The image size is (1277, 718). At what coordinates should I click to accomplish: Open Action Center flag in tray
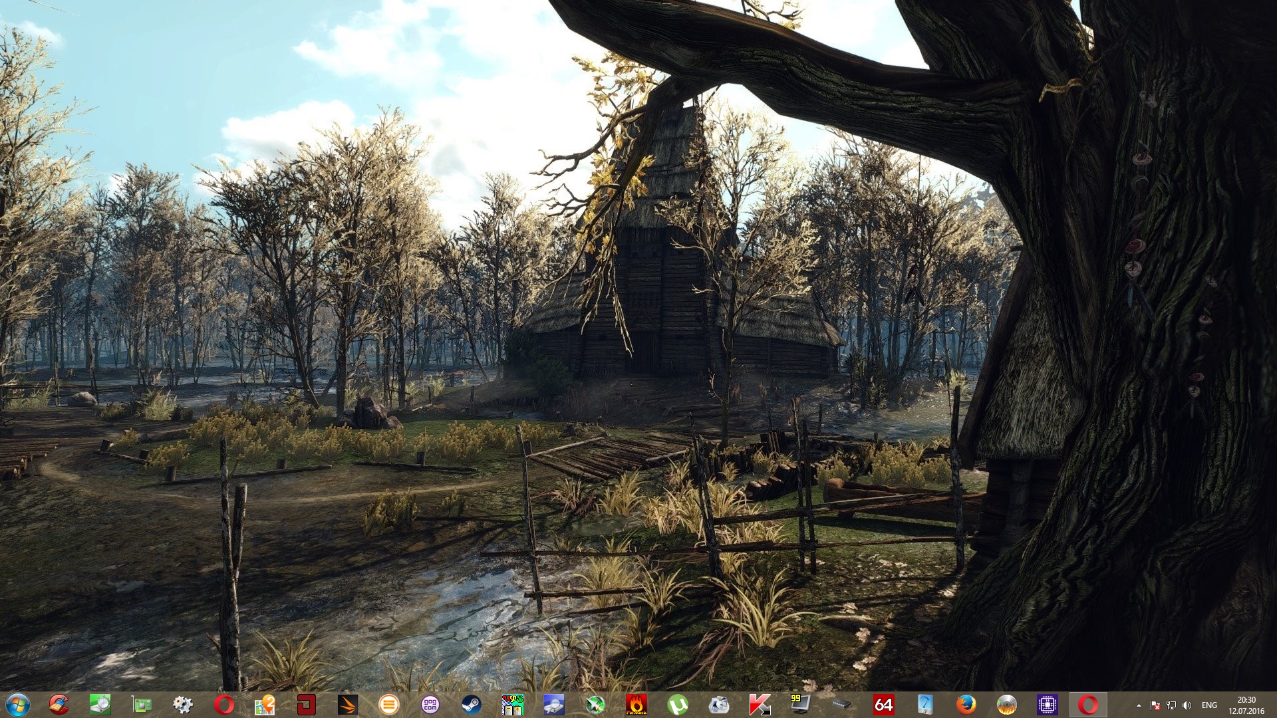1155,705
